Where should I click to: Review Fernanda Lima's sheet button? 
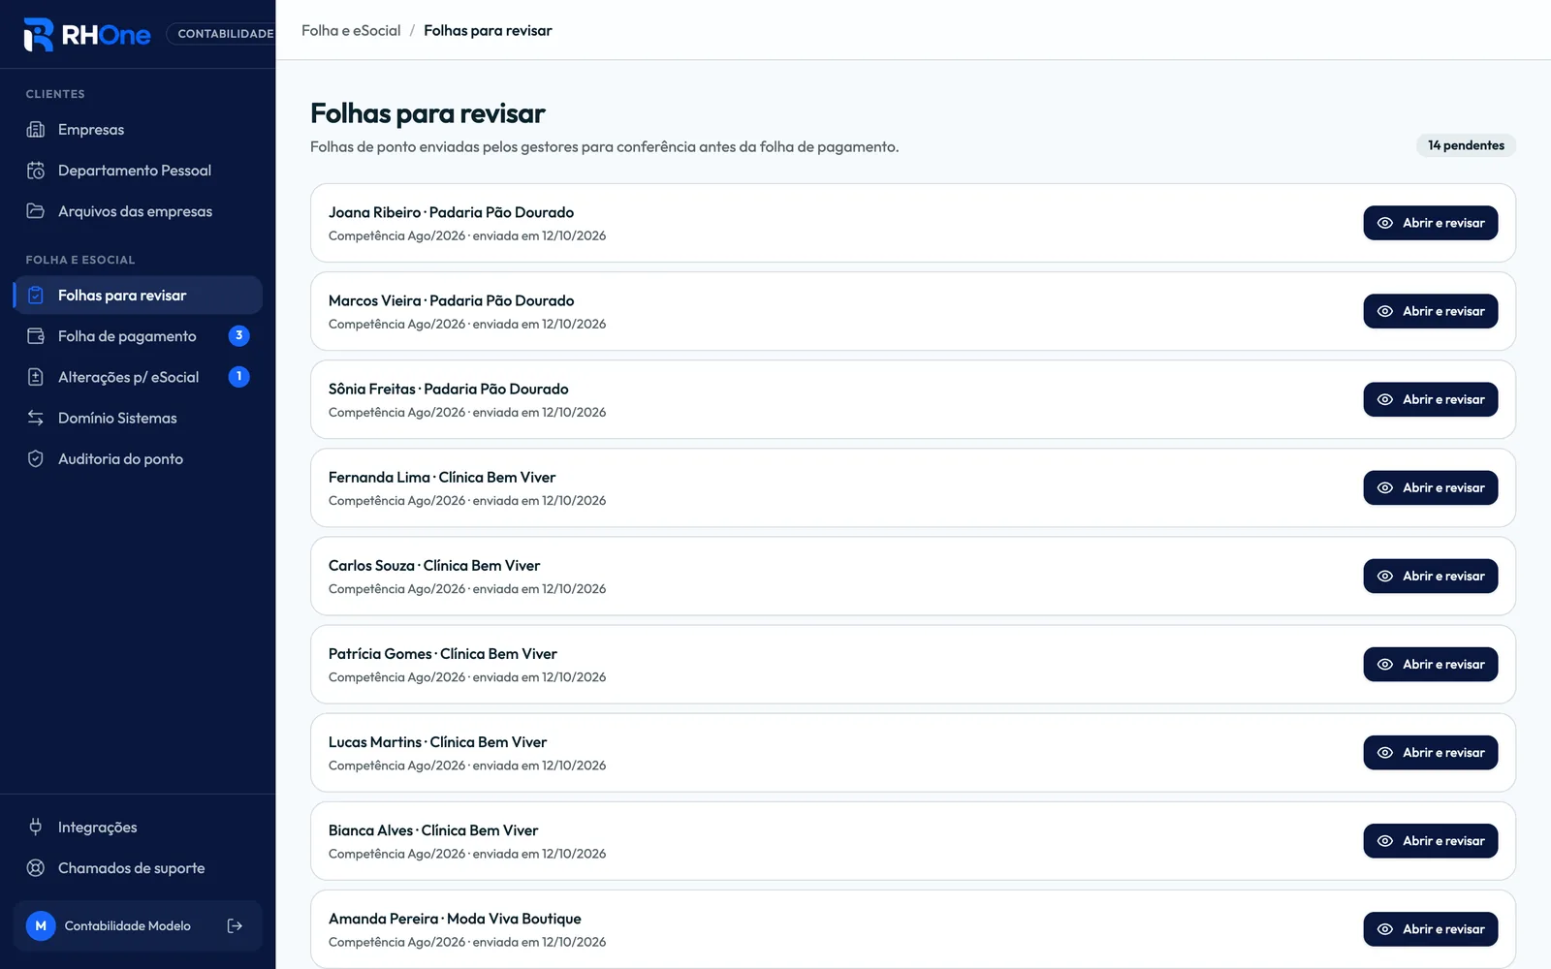(1431, 487)
